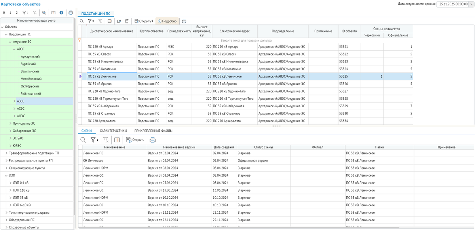
Task: Click zoom search icon in tree toolbar
Action: 44,13
